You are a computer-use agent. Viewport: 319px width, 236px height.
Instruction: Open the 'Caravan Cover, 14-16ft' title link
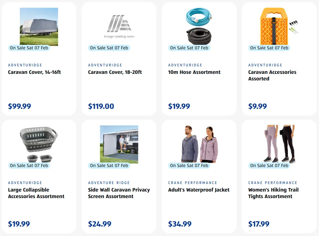(x=34, y=72)
